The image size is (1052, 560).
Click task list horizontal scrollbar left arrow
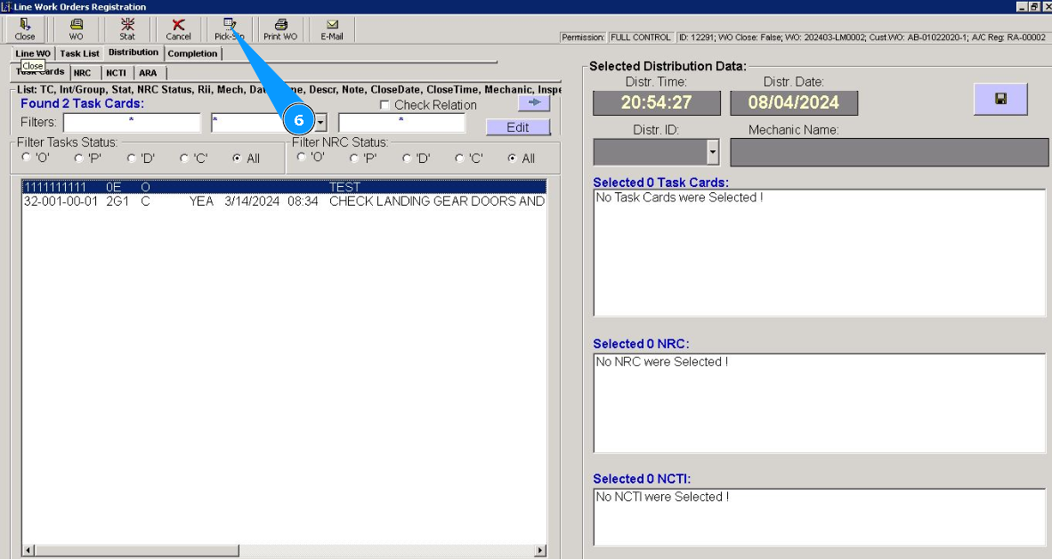coord(28,550)
